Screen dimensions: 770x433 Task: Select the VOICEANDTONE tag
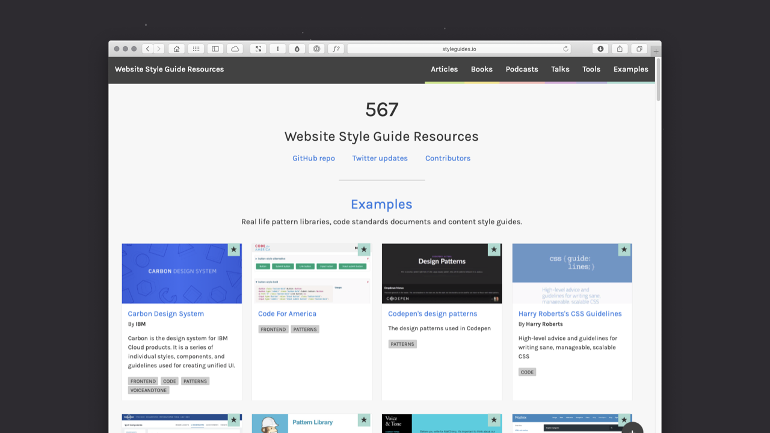[149, 390]
